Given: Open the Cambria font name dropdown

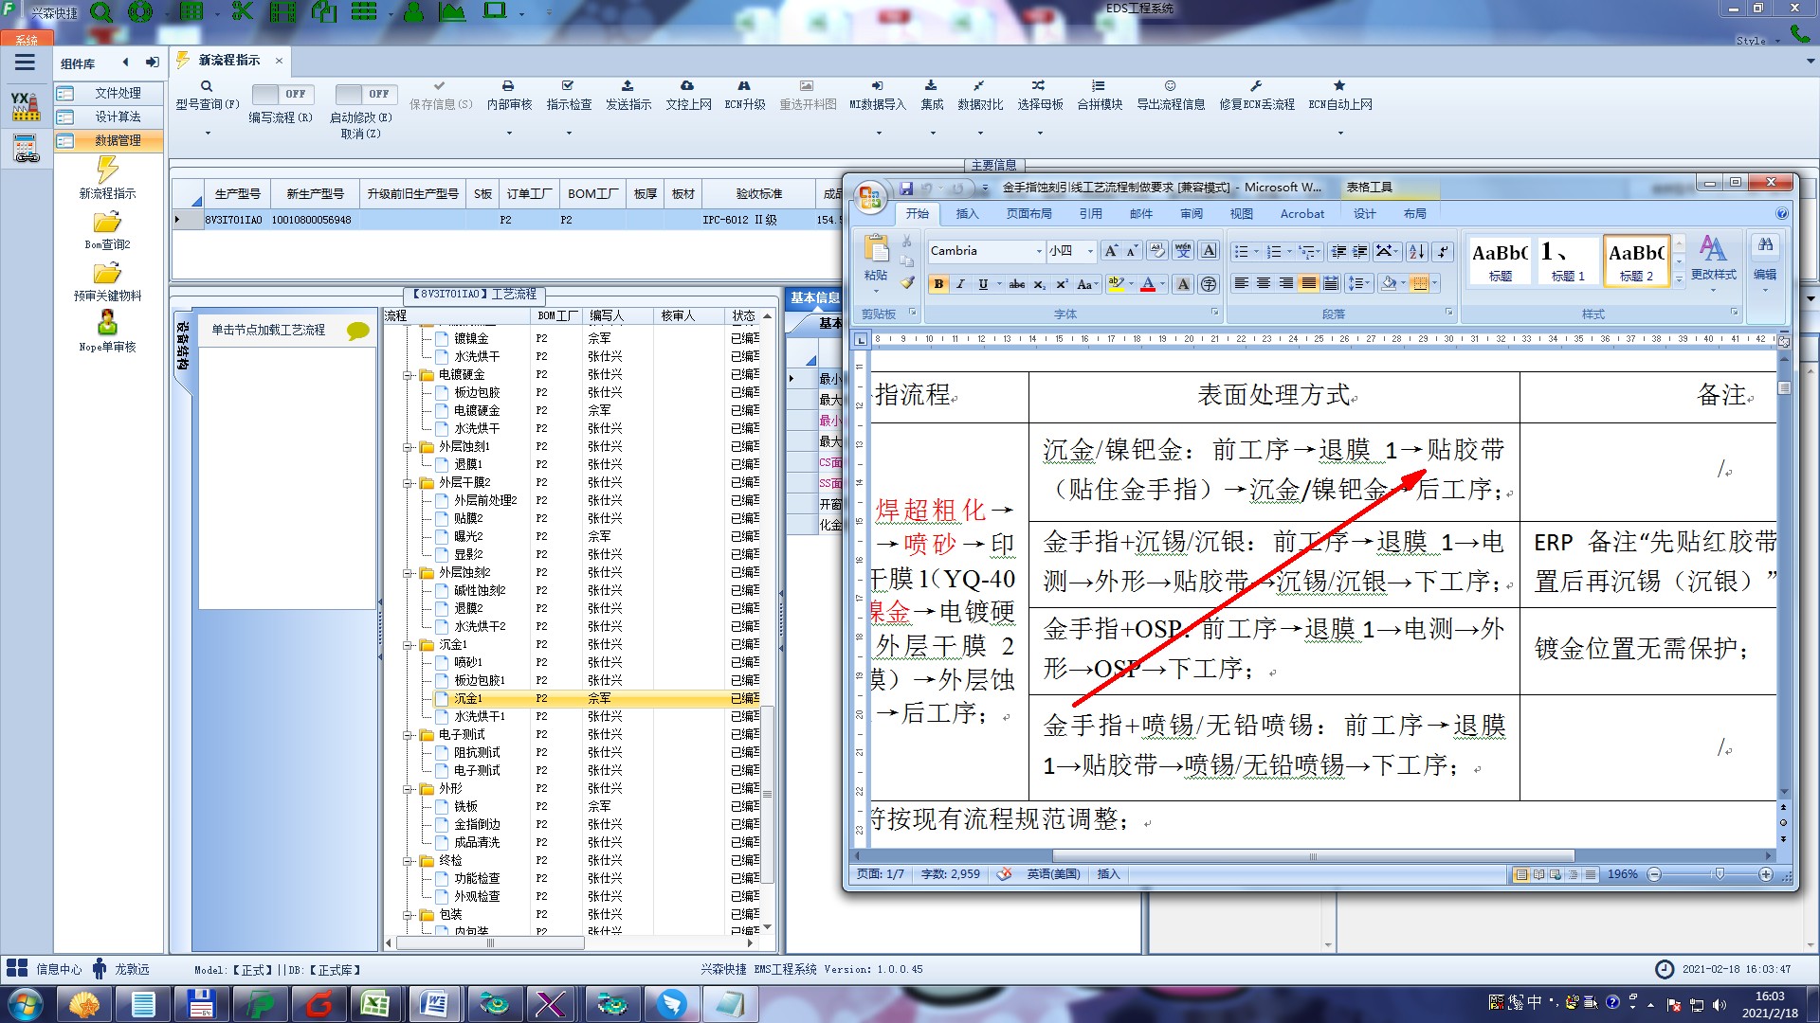Looking at the screenshot, I should [x=1039, y=251].
